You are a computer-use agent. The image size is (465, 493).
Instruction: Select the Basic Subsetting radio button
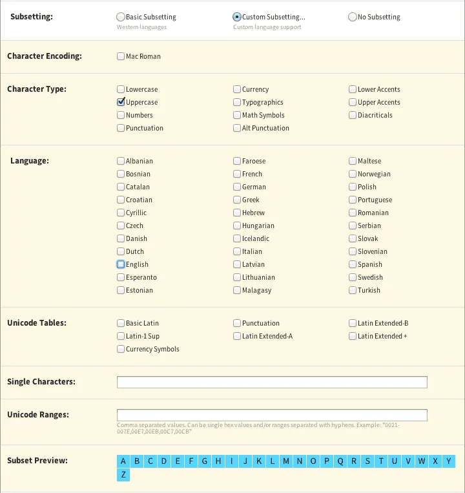tap(121, 17)
